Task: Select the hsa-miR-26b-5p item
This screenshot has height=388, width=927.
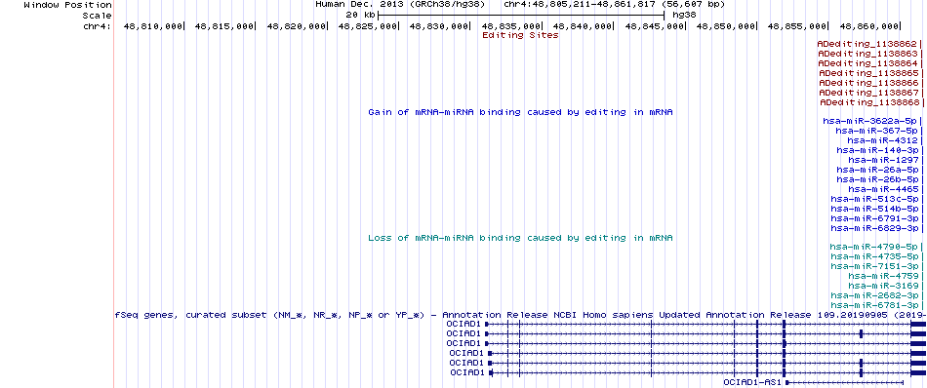Action: (x=877, y=179)
